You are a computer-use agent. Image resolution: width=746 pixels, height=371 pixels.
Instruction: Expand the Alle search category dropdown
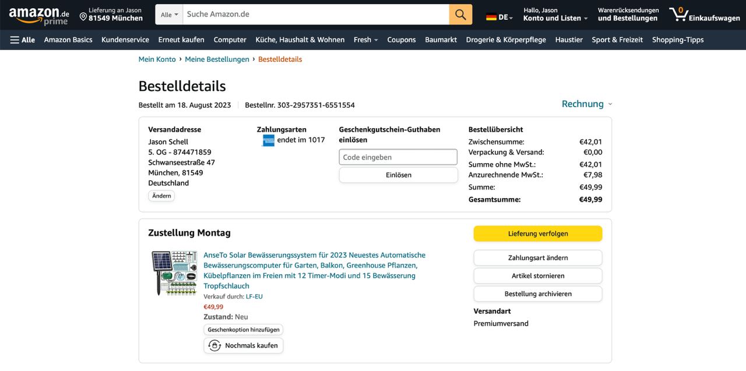169,15
